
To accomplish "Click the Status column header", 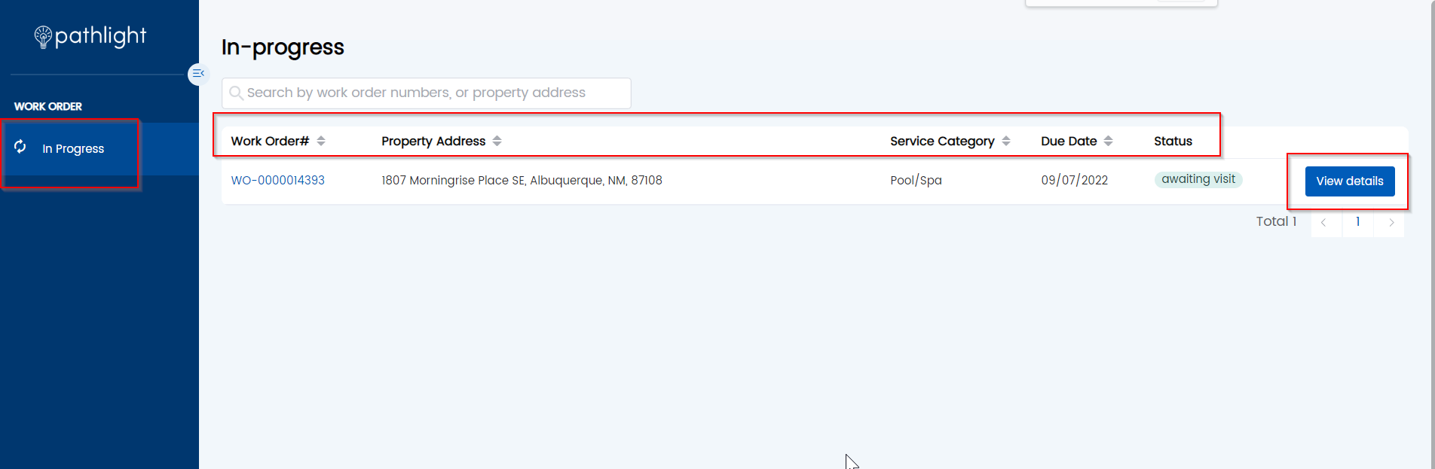I will coord(1173,141).
